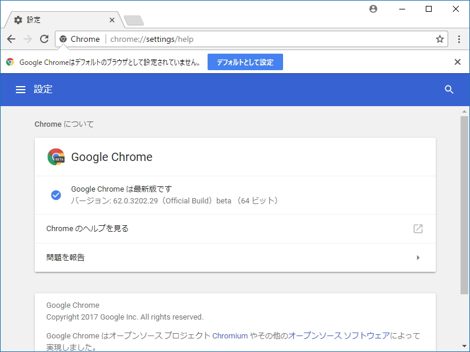This screenshot has height=352, width=470.
Task: Click the Google Chrome は最新版です text
Action: click(x=121, y=189)
